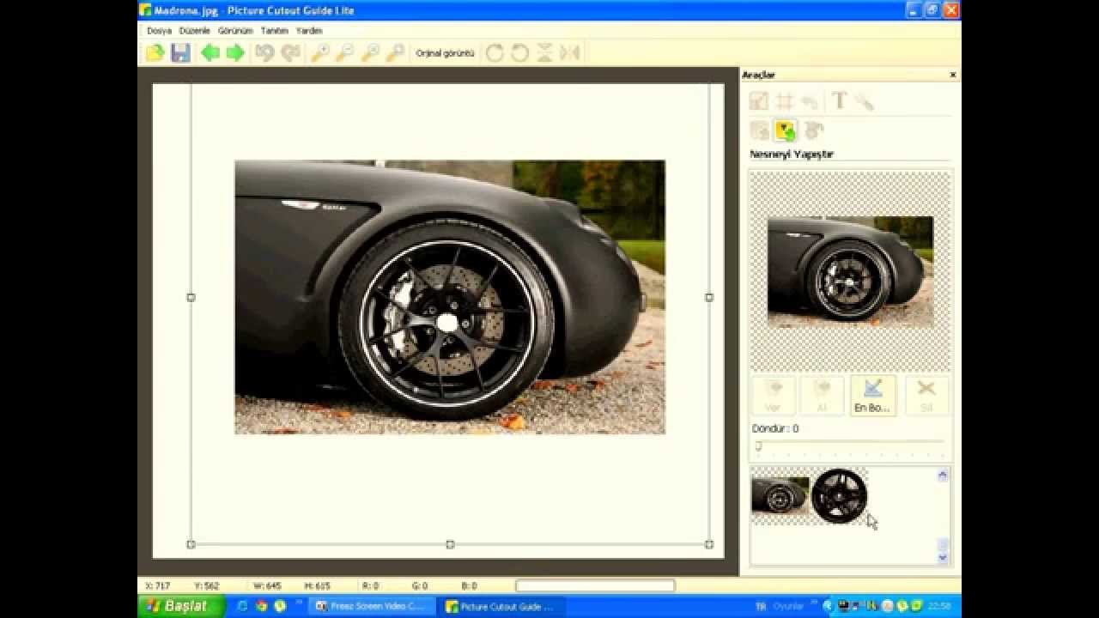Screen dimensions: 1099x618
Task: Click the En Bo... button
Action: tap(873, 396)
